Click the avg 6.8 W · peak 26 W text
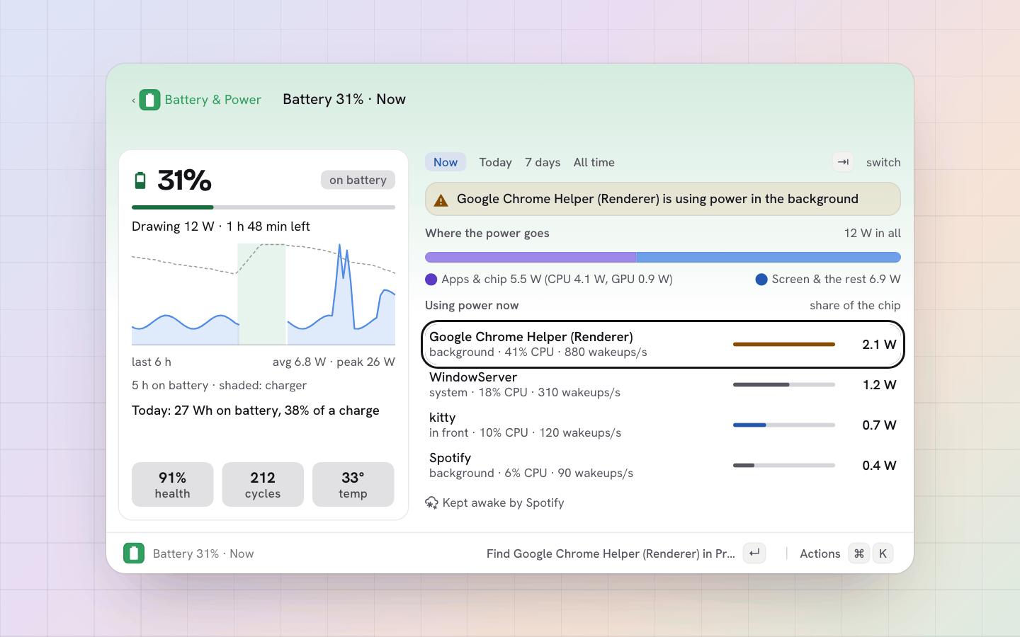 (334, 362)
